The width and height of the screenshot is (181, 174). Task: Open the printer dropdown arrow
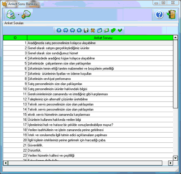[19, 15]
